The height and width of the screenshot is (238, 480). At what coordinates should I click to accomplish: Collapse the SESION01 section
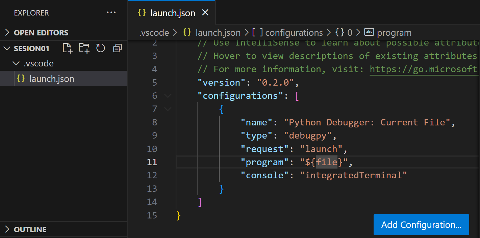click(x=7, y=48)
